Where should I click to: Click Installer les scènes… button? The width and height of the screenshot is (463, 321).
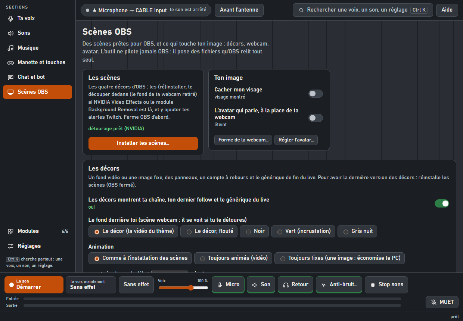[x=143, y=143]
